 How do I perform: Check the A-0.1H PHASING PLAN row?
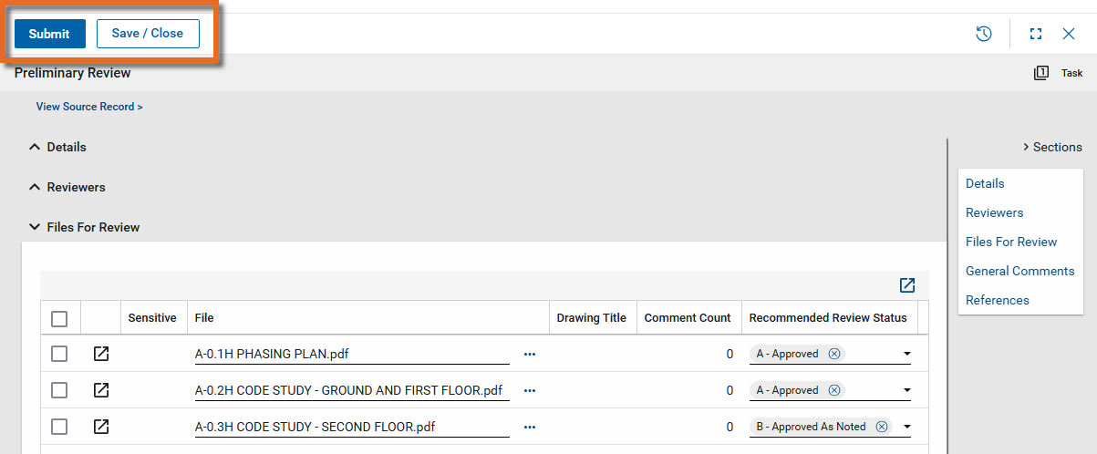(x=59, y=354)
